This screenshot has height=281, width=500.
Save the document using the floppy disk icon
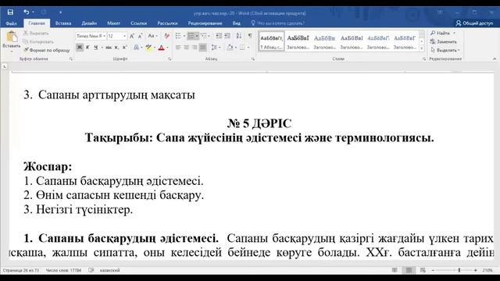(10, 12)
